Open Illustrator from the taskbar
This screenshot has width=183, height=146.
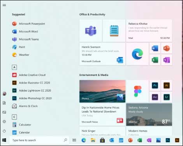[177, 140]
